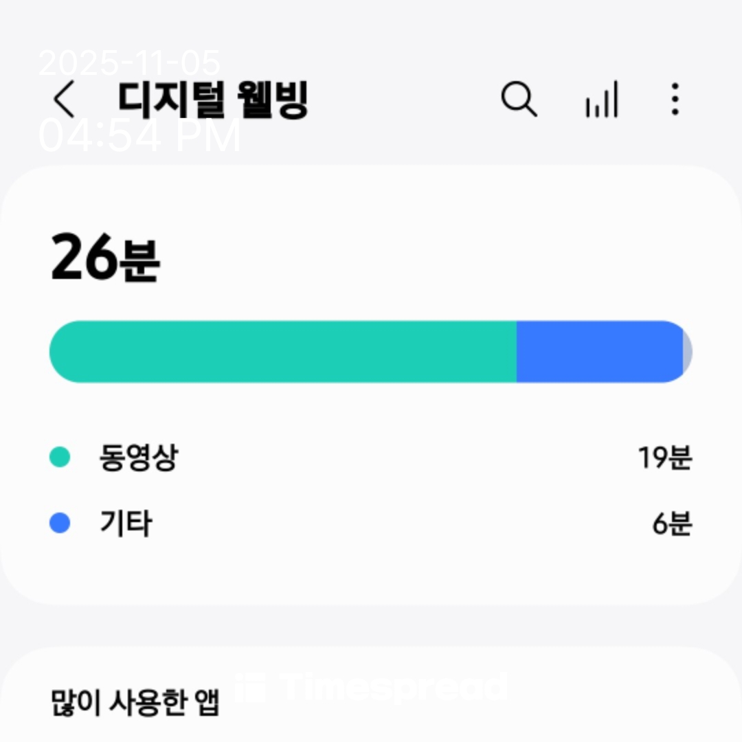The image size is (742, 742).
Task: Tap the 디지털 웰빙 page title
Action: [x=213, y=100]
